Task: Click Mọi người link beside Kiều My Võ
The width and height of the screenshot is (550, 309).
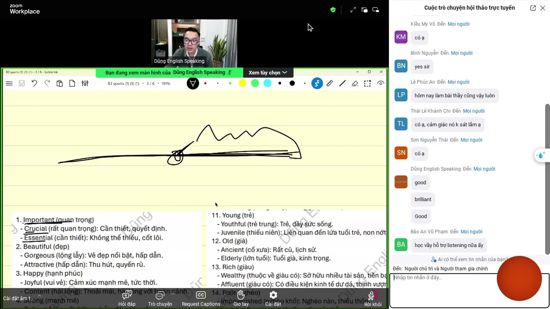Action: click(x=458, y=24)
